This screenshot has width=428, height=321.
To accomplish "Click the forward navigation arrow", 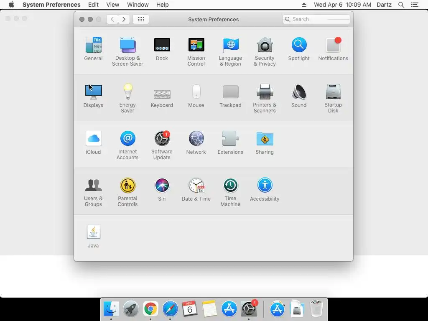I will (124, 19).
